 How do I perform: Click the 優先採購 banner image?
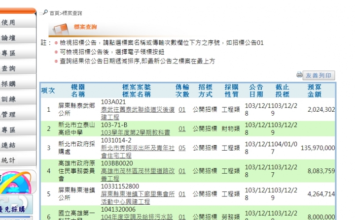pyautogui.click(x=15, y=205)
